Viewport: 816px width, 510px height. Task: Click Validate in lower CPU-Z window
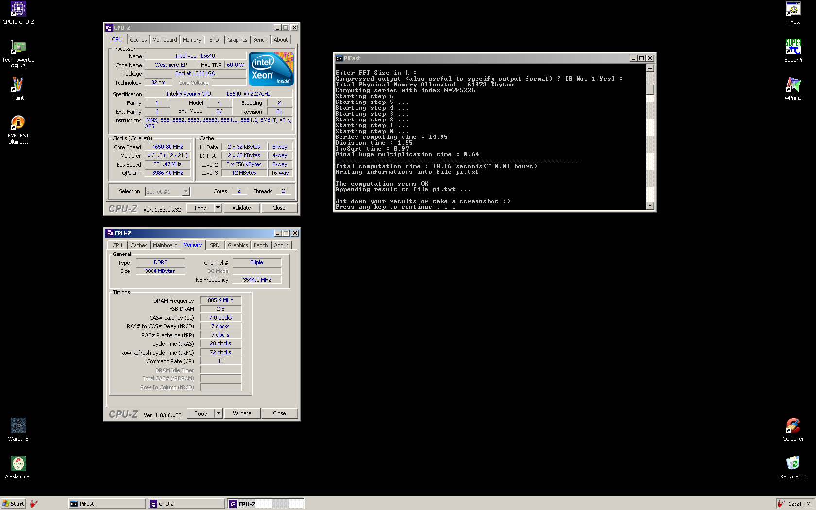point(242,413)
